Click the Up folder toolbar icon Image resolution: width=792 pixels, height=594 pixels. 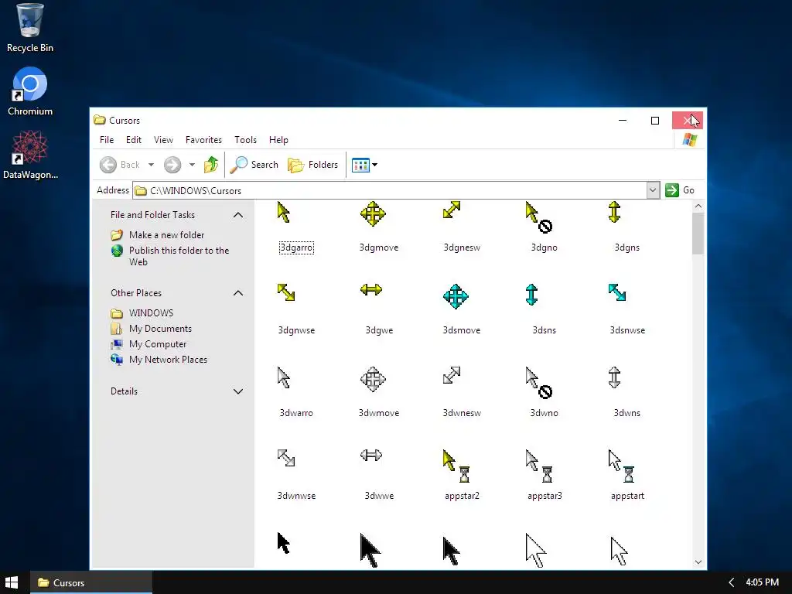click(x=211, y=165)
